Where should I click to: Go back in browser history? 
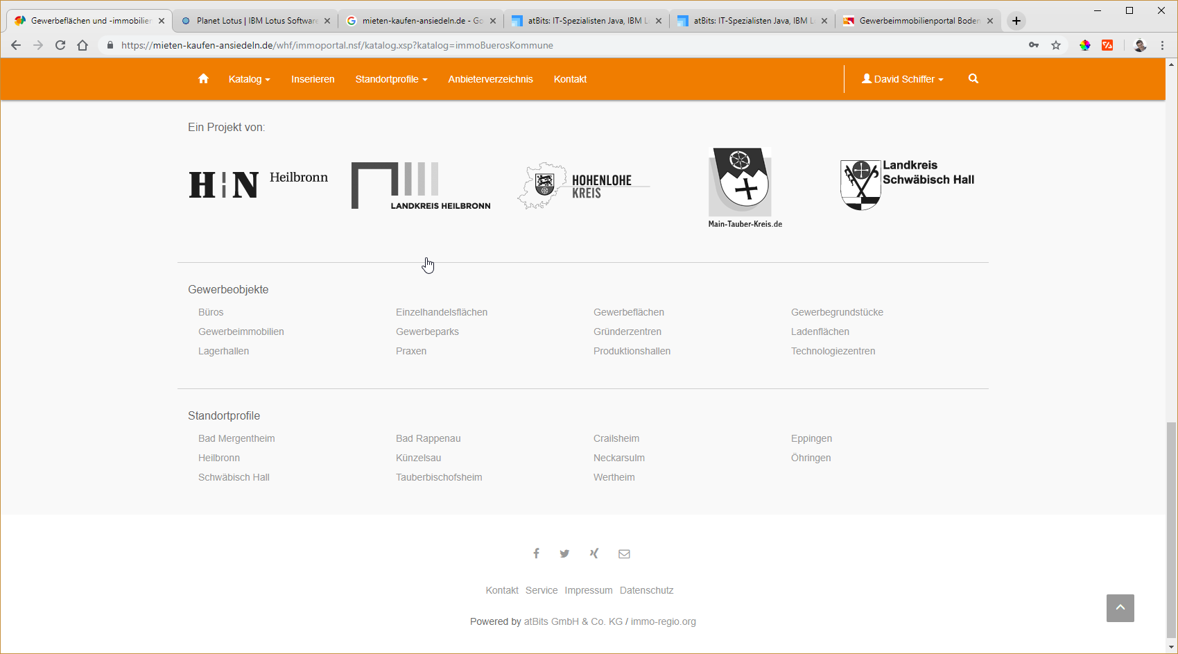pyautogui.click(x=16, y=45)
